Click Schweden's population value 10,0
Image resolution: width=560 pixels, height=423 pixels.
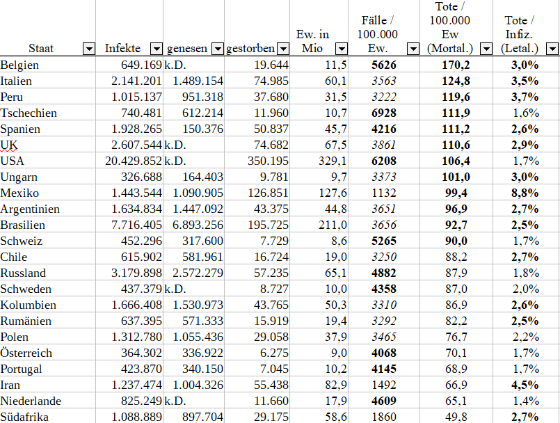click(x=336, y=289)
